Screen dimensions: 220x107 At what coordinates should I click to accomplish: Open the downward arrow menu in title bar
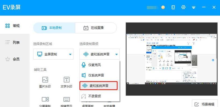tap(194, 7)
